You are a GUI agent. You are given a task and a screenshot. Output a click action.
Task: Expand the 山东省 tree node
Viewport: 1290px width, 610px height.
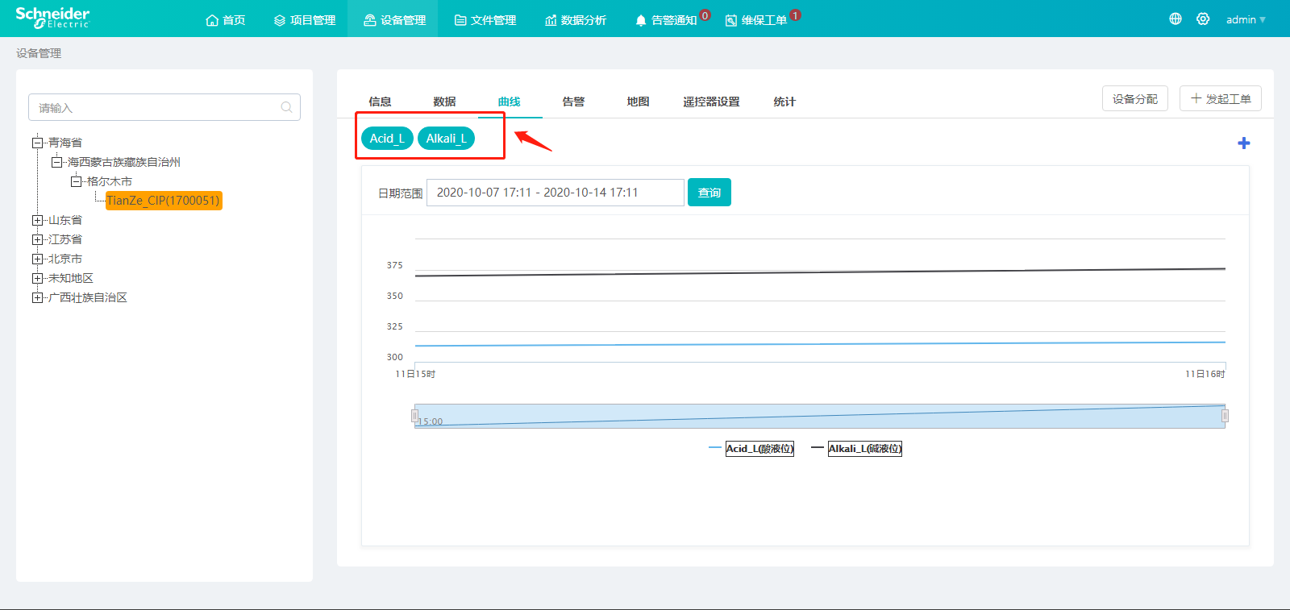click(37, 220)
